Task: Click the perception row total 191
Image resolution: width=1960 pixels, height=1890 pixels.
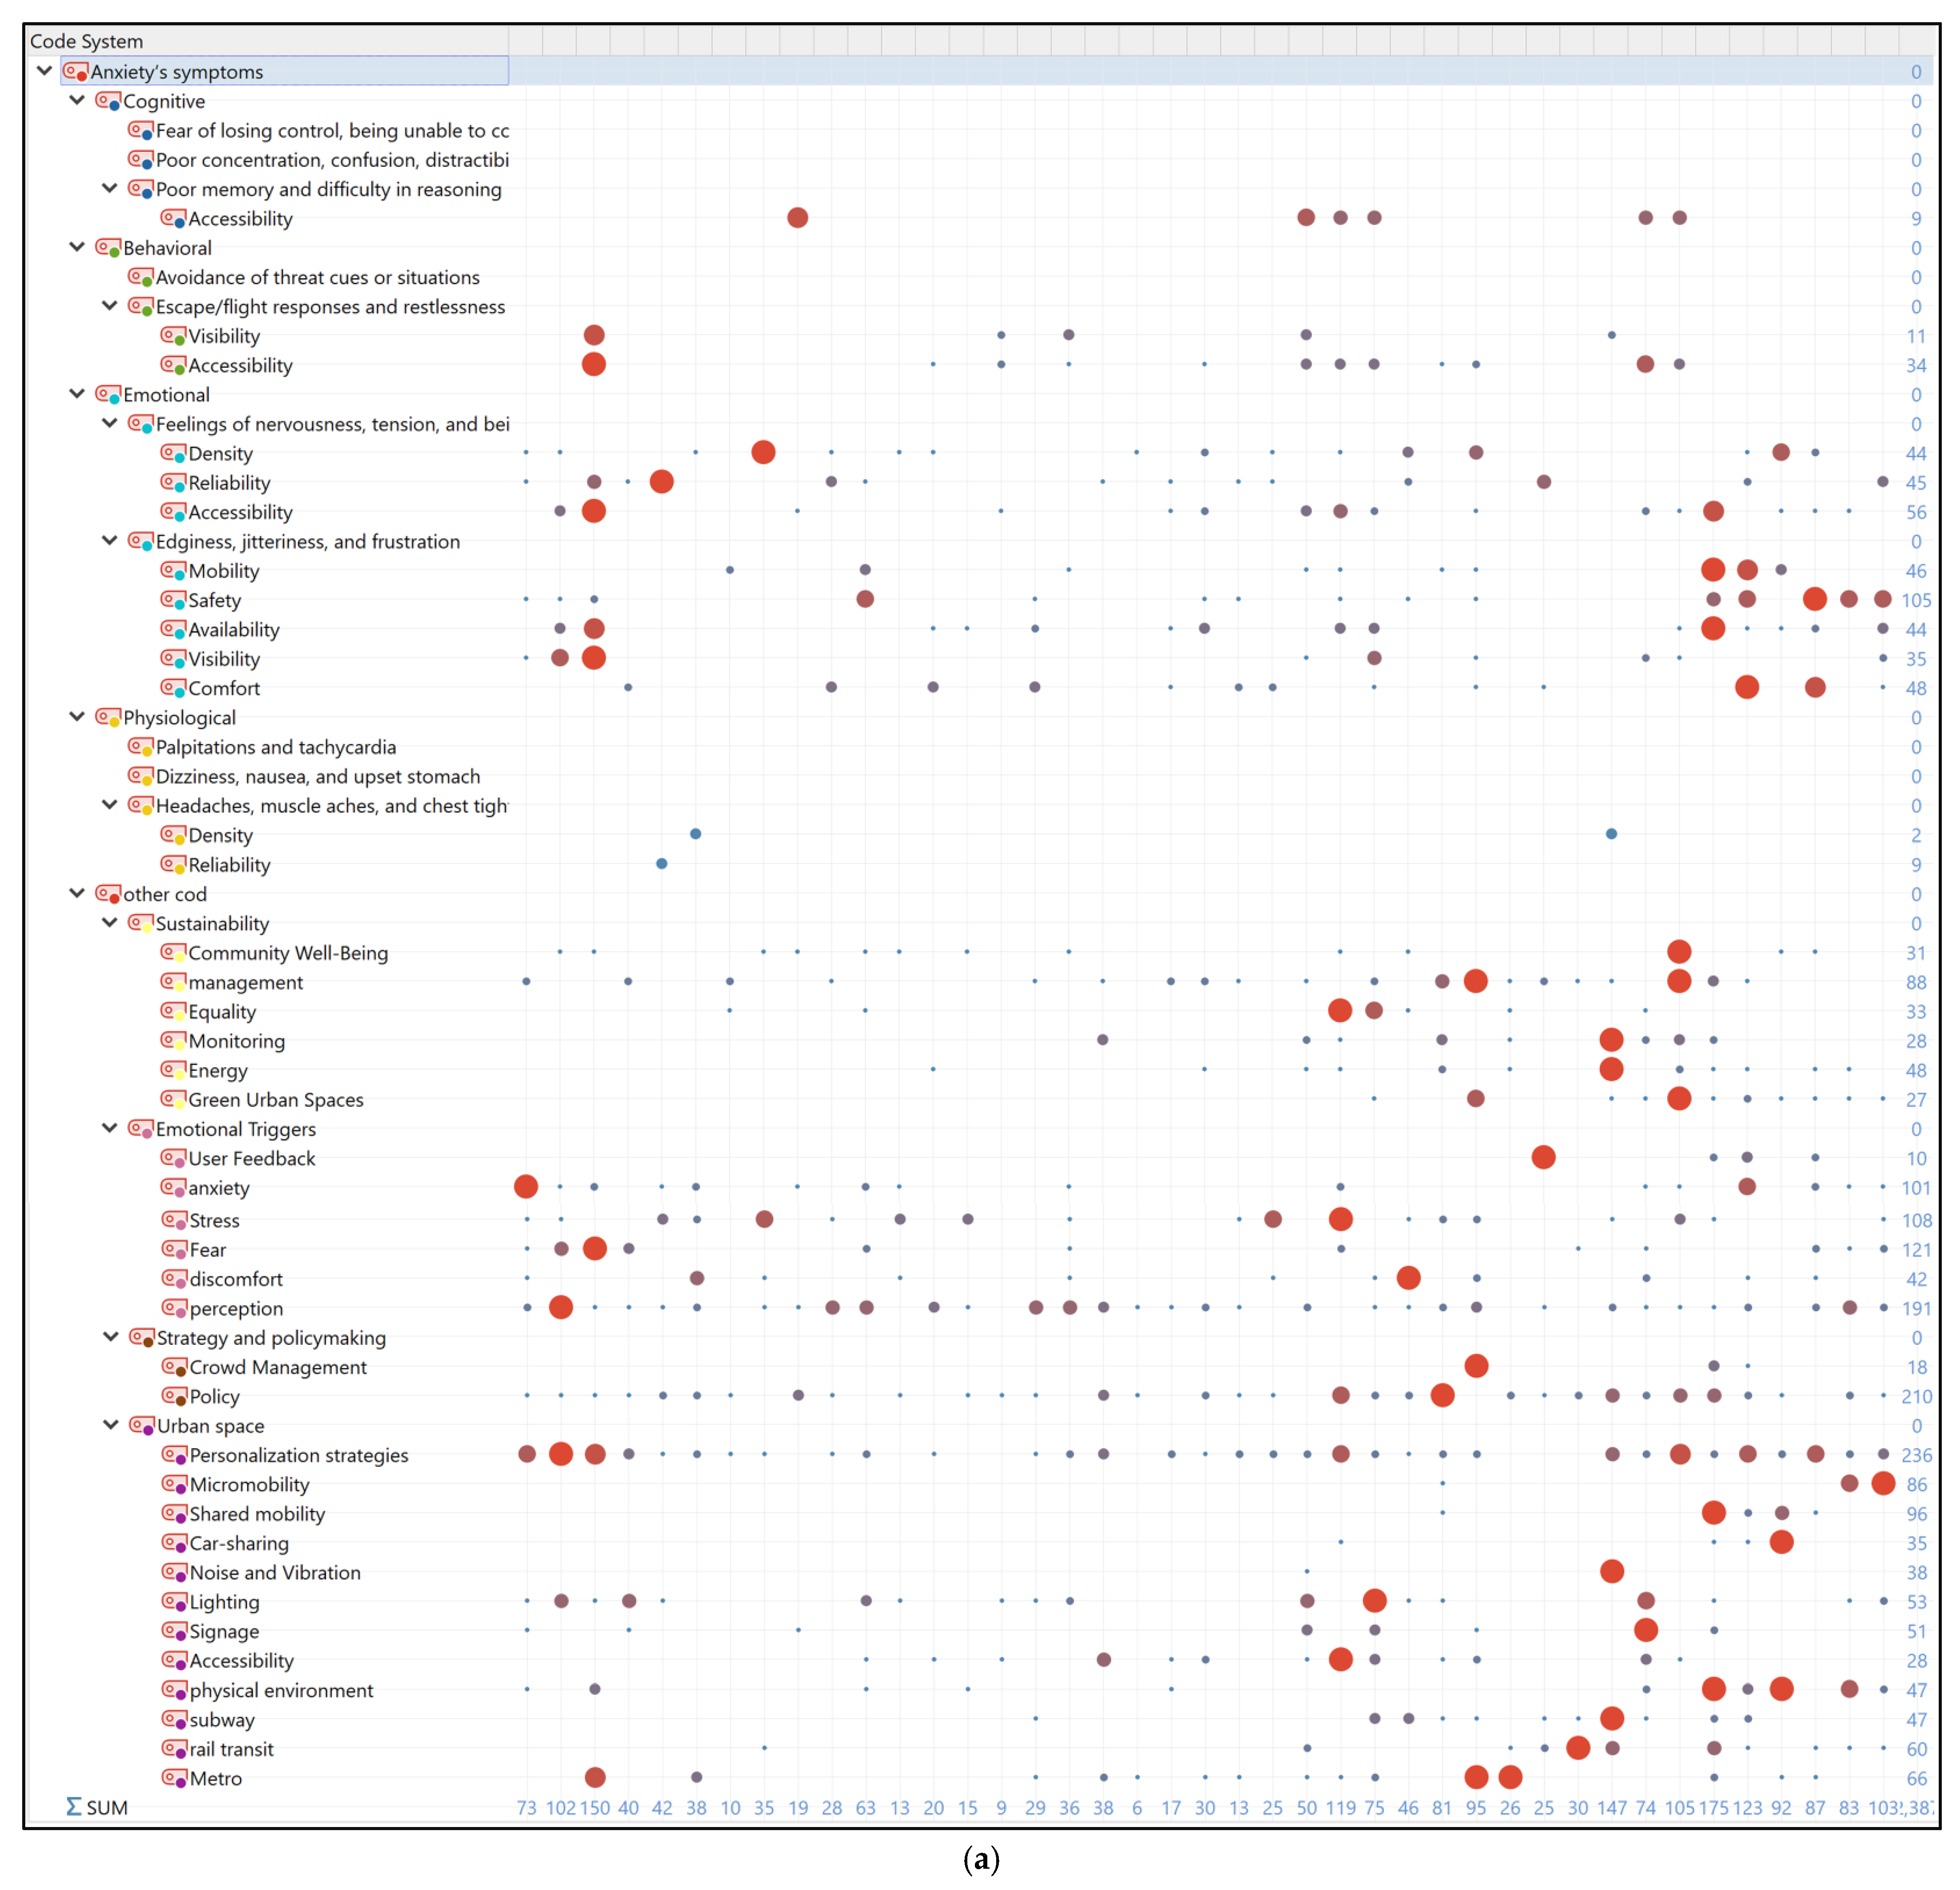Action: 1916,1308
